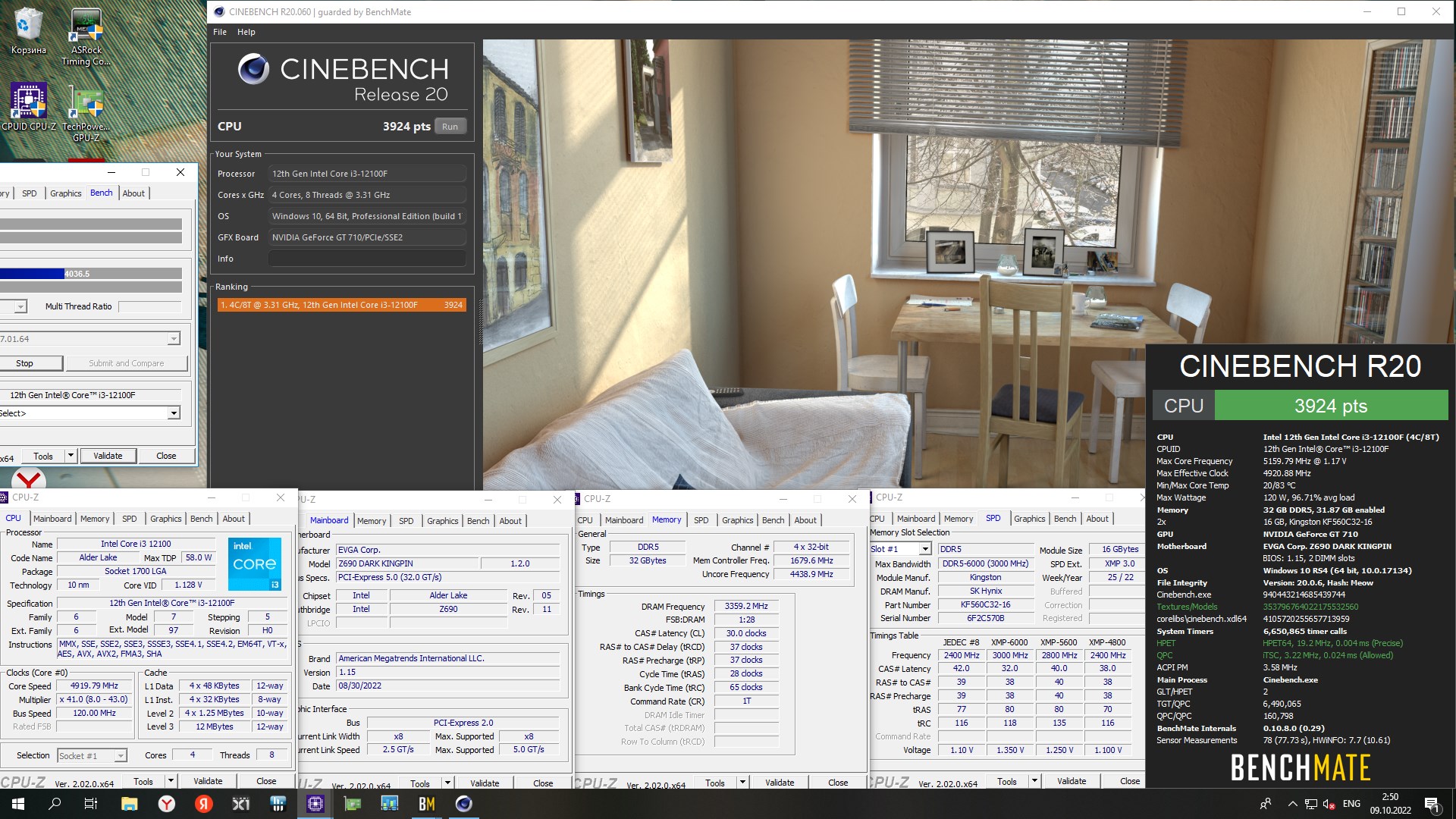Viewport: 1456px width, 819px height.
Task: Switch to CPU-Z purple chip taskbar icon
Action: 315,804
